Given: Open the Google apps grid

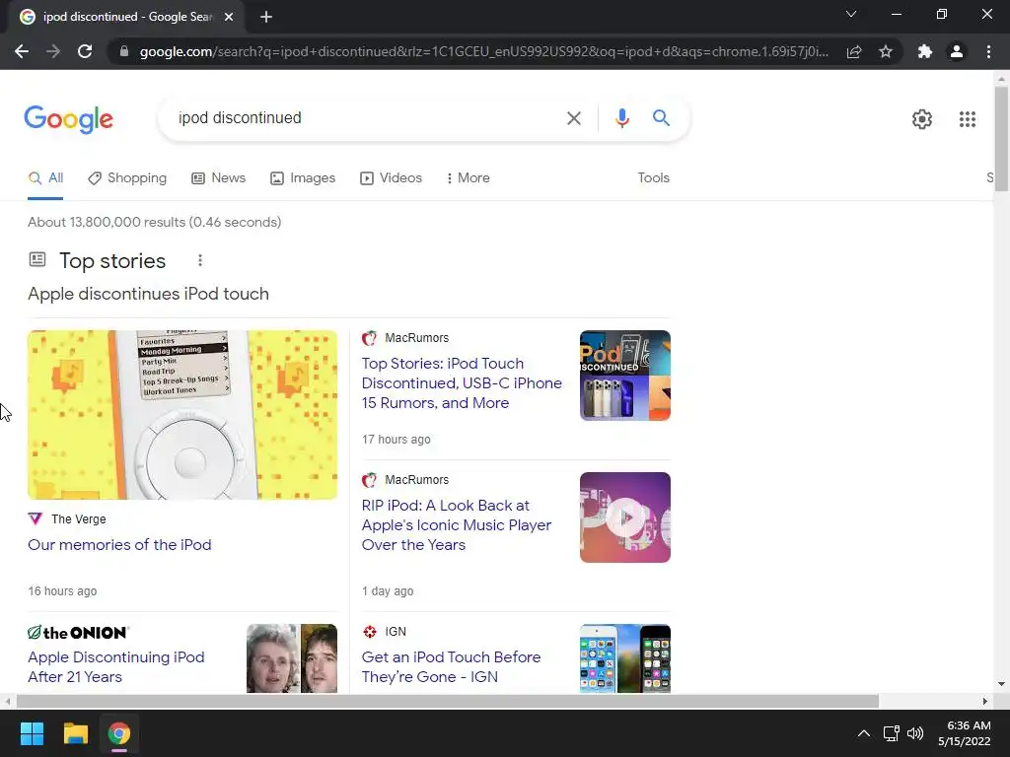Looking at the screenshot, I should click(967, 119).
